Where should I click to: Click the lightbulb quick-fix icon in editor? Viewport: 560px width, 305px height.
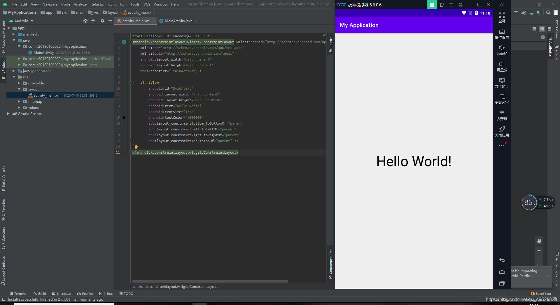(136, 147)
